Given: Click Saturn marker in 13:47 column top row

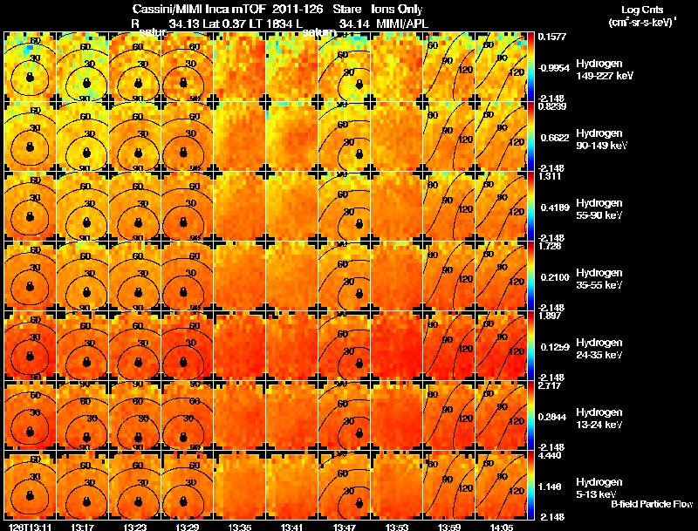Looking at the screenshot, I should (359, 84).
